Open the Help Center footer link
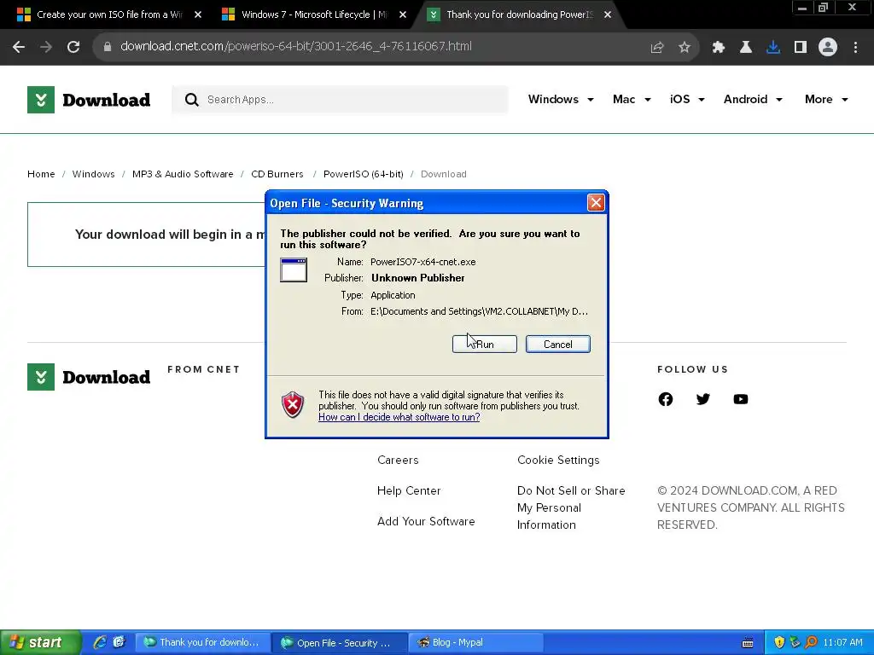The width and height of the screenshot is (874, 655). (409, 490)
